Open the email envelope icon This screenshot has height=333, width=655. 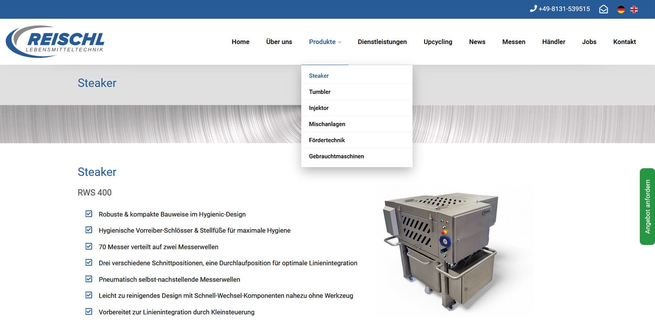603,9
